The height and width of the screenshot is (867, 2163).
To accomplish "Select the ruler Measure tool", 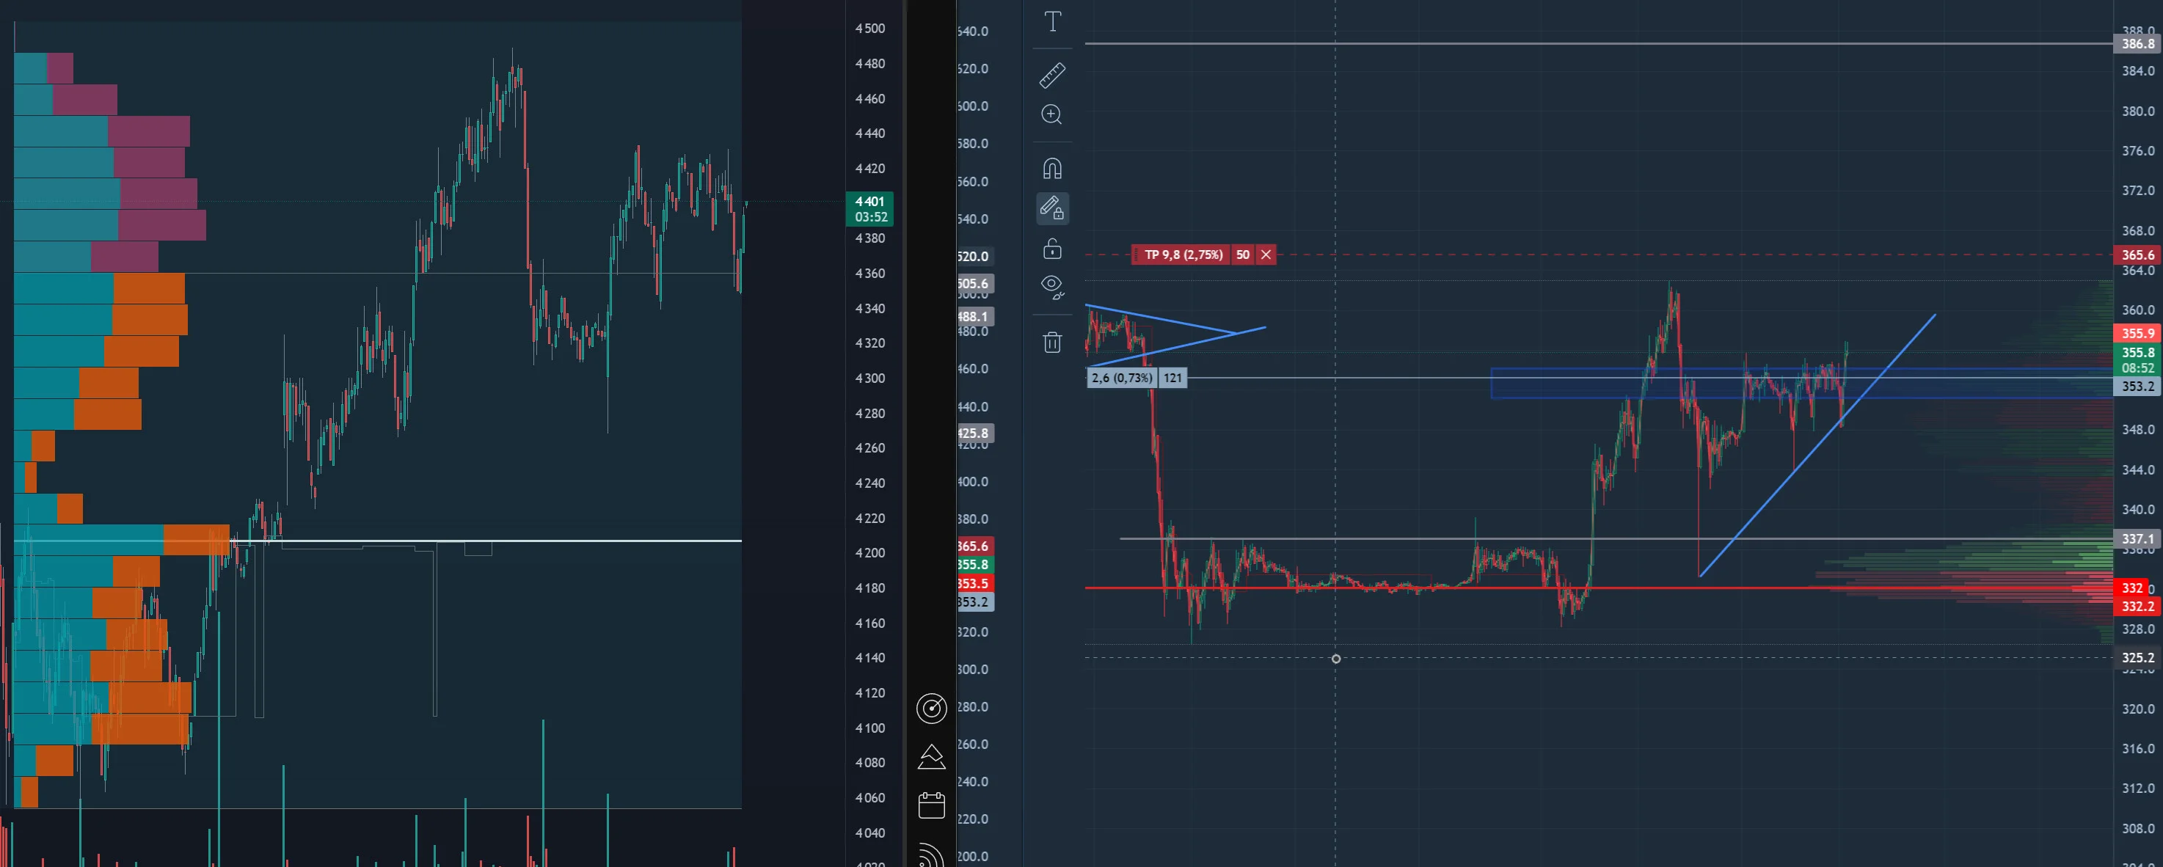I will [x=1052, y=76].
